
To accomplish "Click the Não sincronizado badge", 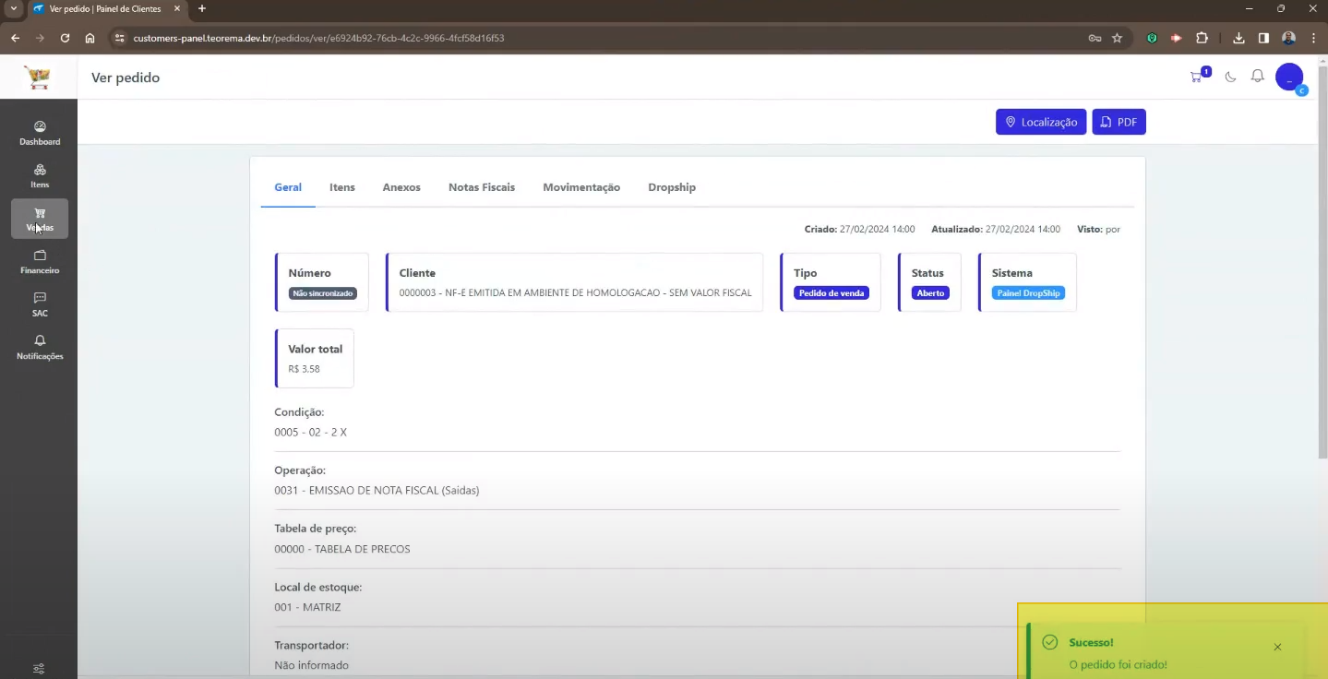I will [322, 293].
